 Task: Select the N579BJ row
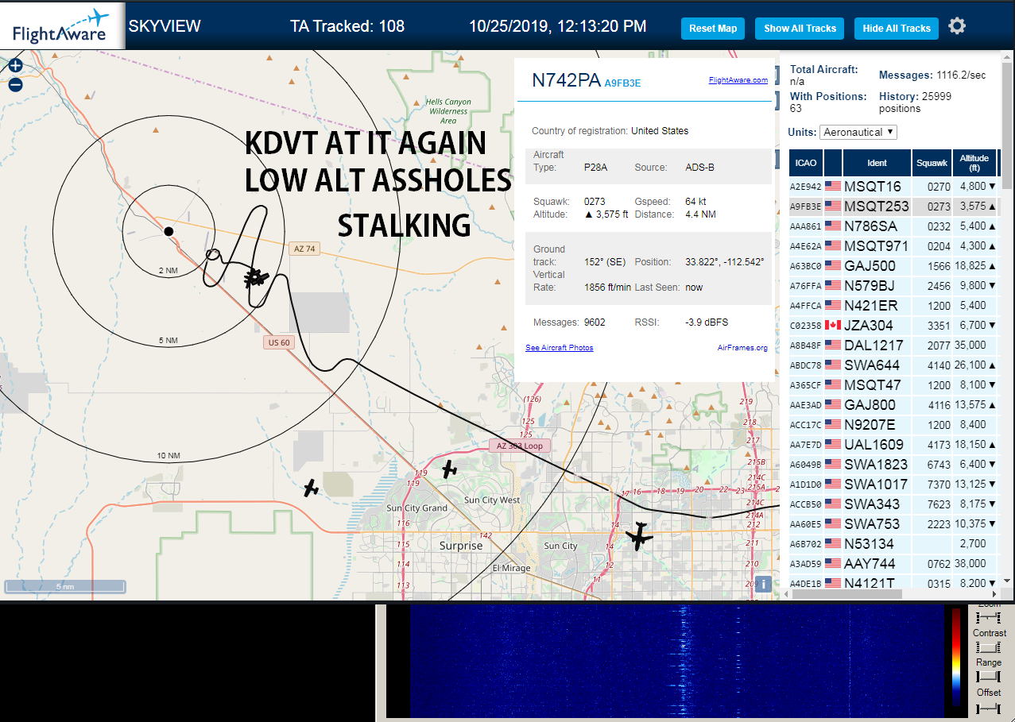click(x=893, y=285)
